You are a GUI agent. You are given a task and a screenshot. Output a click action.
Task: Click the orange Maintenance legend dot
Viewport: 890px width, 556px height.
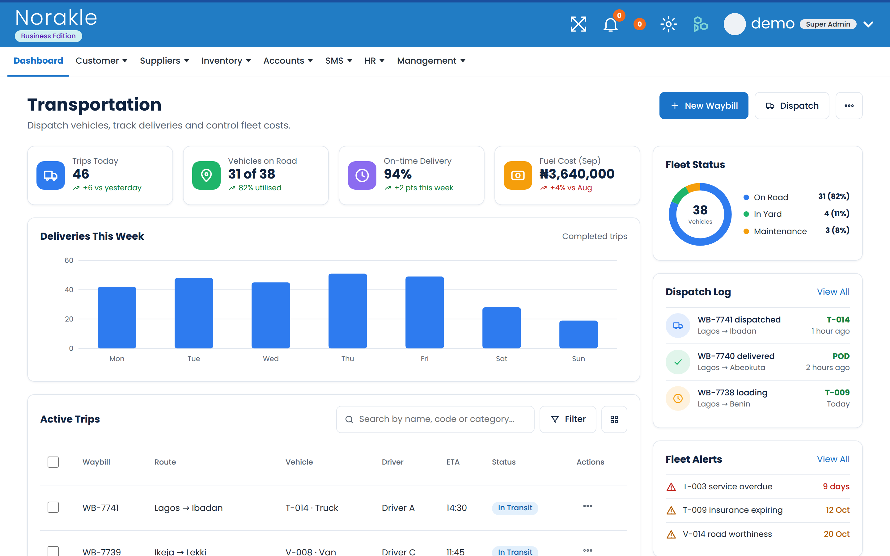(x=746, y=231)
